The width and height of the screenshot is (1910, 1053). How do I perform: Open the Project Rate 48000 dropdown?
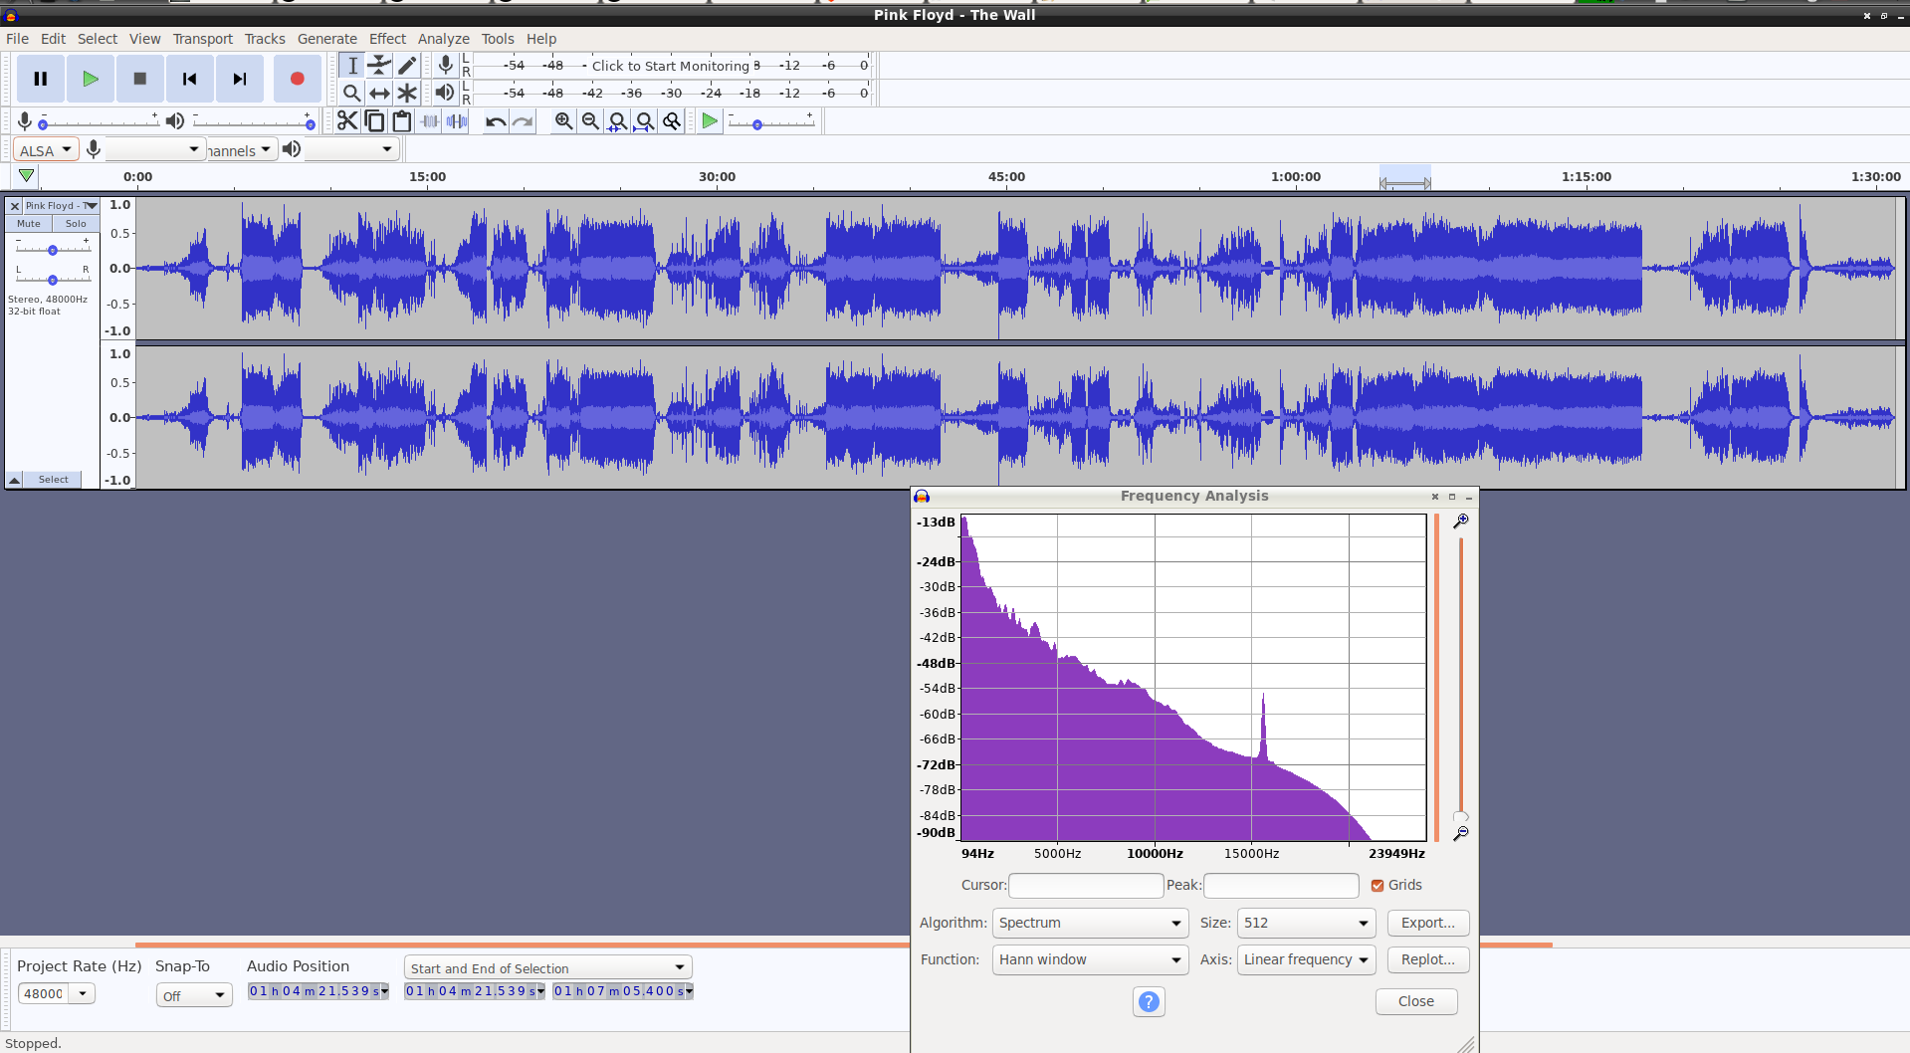[83, 993]
